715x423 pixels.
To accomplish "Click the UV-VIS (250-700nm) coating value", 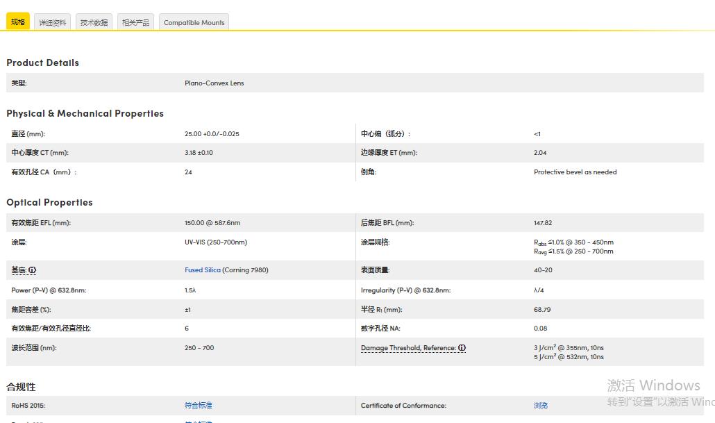I will click(215, 242).
